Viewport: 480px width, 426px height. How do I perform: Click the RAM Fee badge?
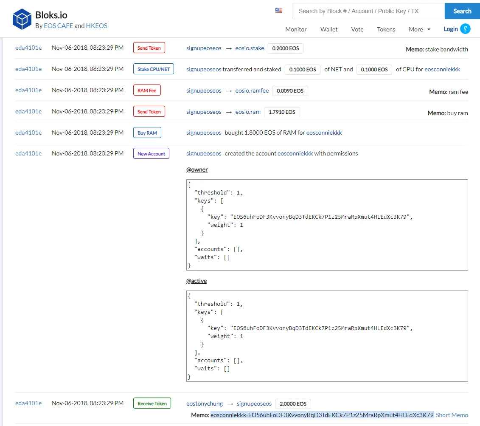(x=147, y=90)
